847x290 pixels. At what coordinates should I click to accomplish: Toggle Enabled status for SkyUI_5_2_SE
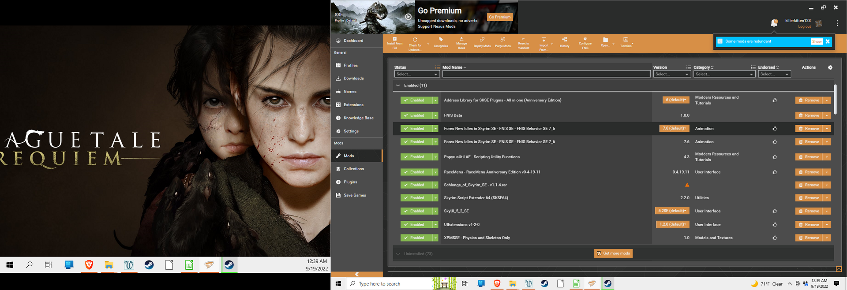point(416,211)
